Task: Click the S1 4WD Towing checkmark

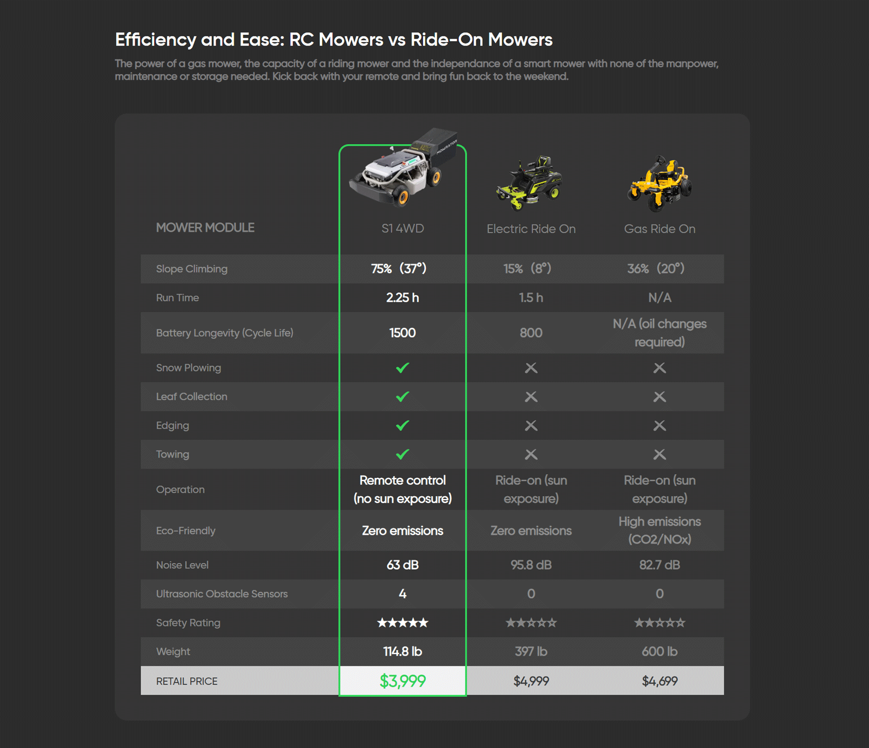Action: coord(402,454)
